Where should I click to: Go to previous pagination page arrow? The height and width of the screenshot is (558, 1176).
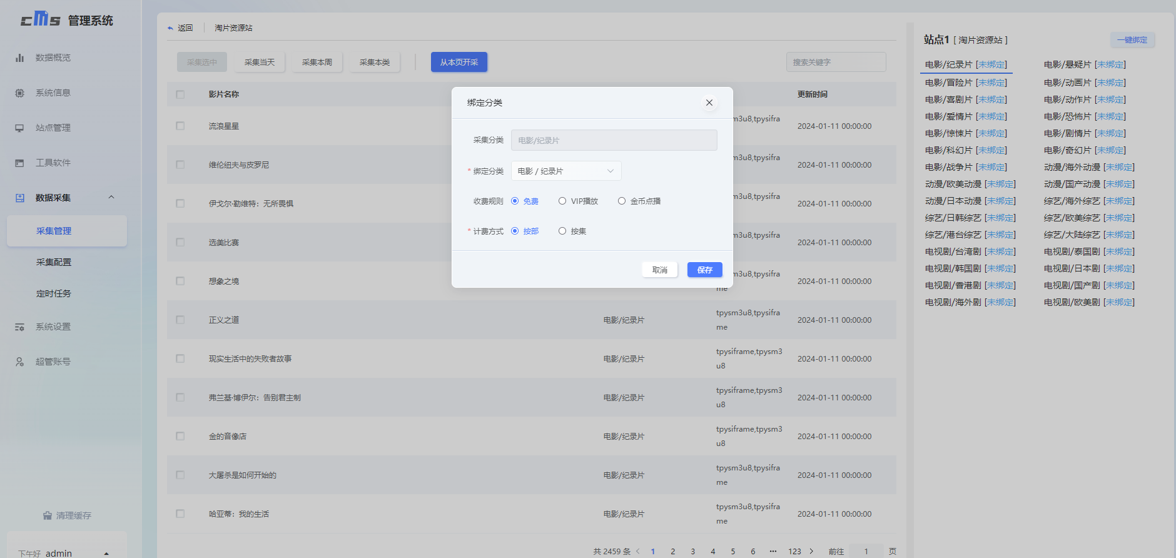(x=638, y=551)
